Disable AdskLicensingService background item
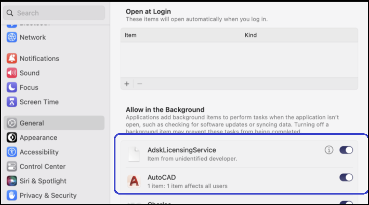Screen dimensions: 369x205 (x=346, y=150)
